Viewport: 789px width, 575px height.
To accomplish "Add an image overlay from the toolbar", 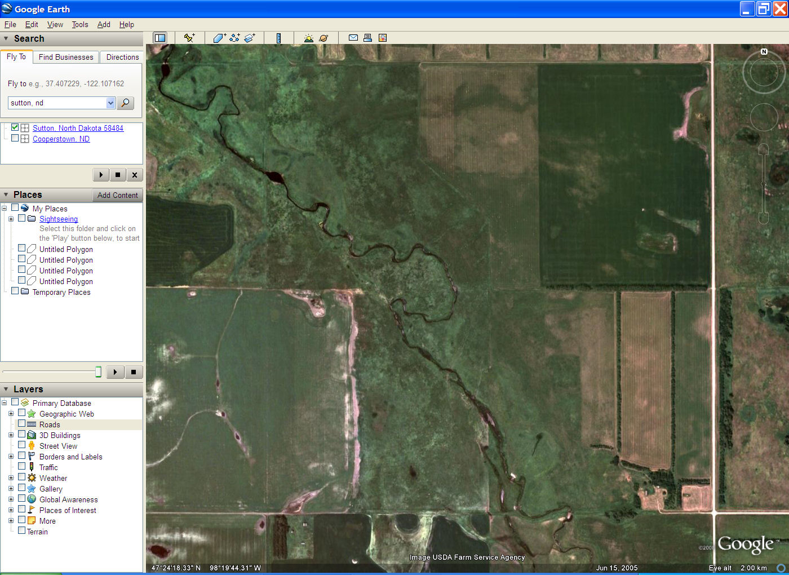I will tap(250, 38).
